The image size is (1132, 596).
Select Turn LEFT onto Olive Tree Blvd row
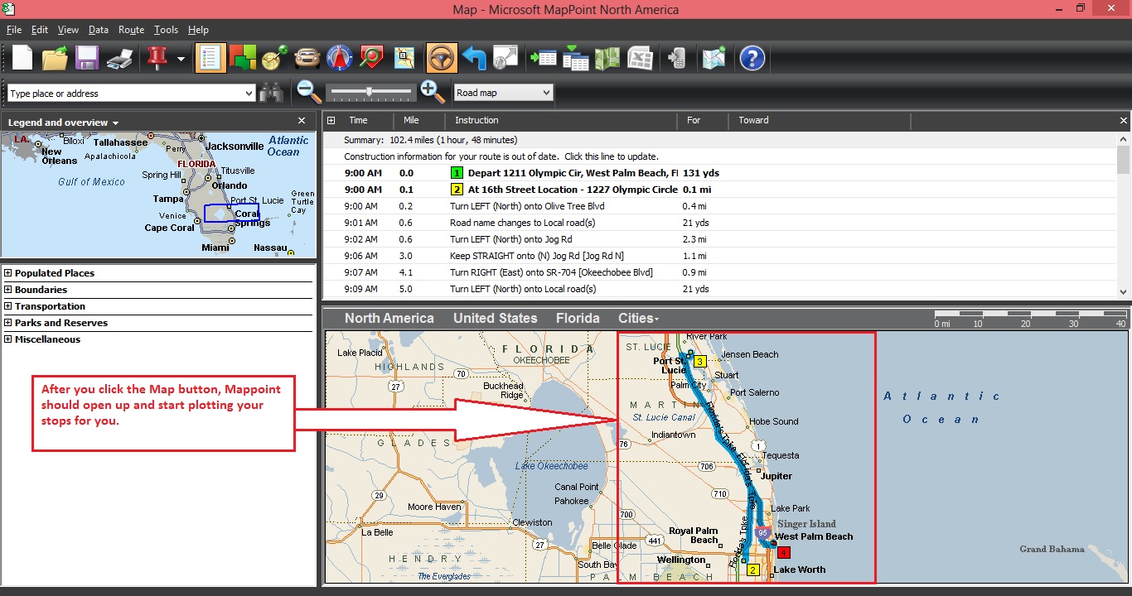[719, 206]
